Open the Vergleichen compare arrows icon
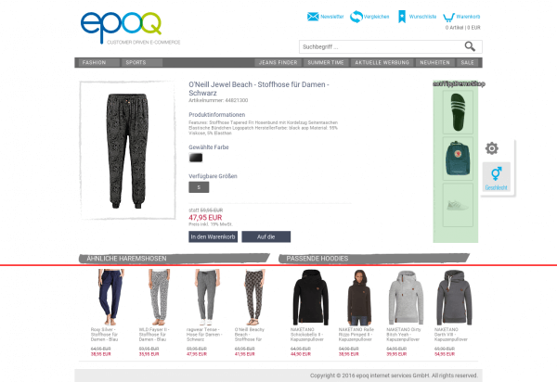This screenshot has width=557, height=382. pos(356,17)
